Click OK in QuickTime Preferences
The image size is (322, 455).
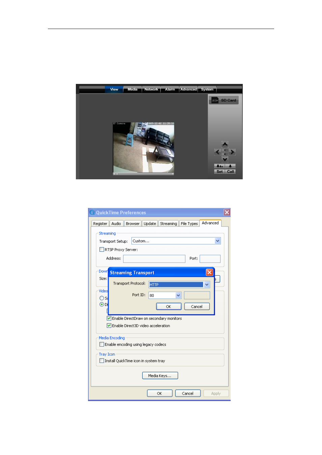click(x=159, y=393)
